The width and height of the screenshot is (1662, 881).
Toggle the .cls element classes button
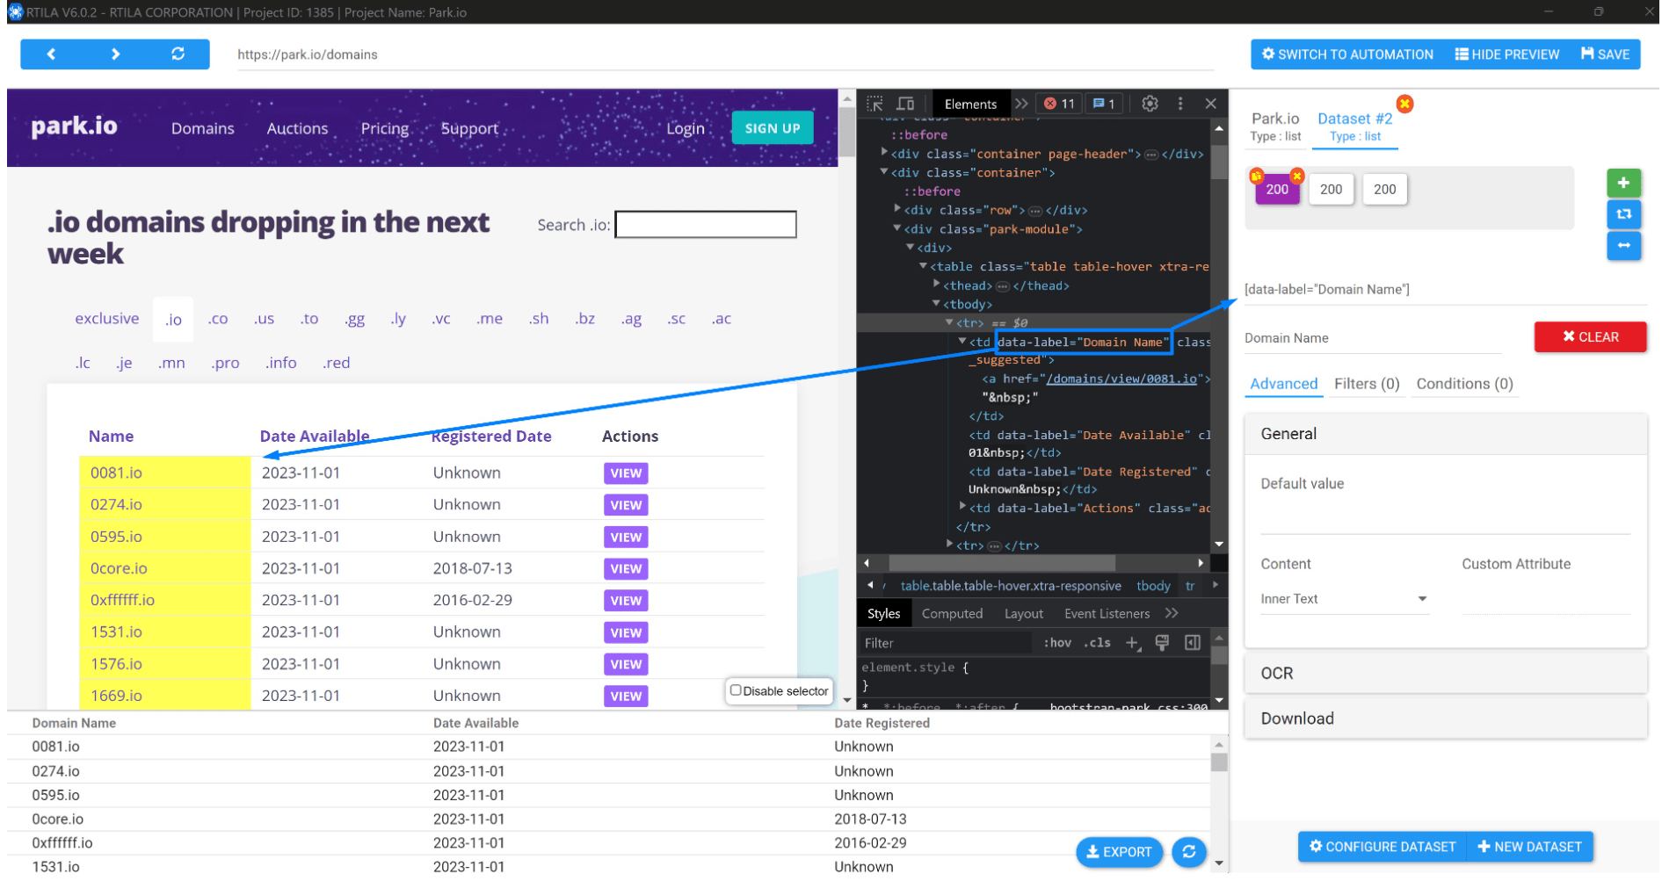(x=1097, y=643)
